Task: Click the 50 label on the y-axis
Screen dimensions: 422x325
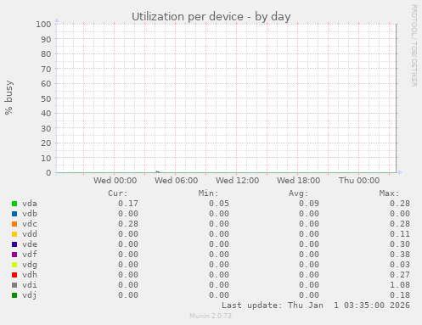Action: [46, 98]
